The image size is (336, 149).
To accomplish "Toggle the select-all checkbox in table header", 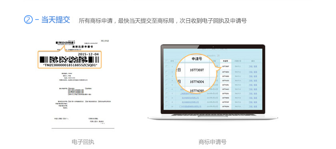I will coord(167,61).
